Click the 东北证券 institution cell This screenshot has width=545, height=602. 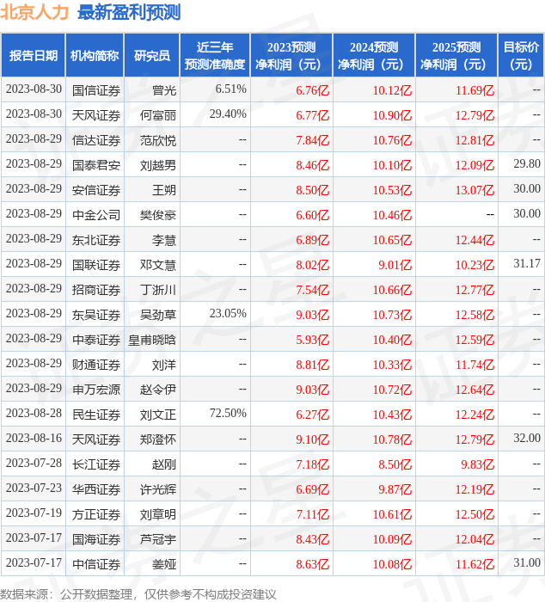96,240
